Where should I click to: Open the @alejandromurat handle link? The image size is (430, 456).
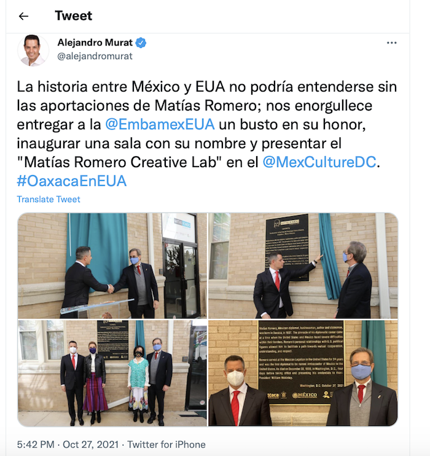coord(95,56)
